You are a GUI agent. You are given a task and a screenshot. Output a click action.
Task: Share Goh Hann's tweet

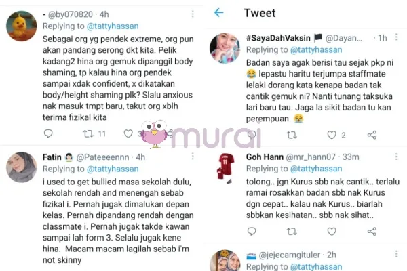click(x=372, y=231)
